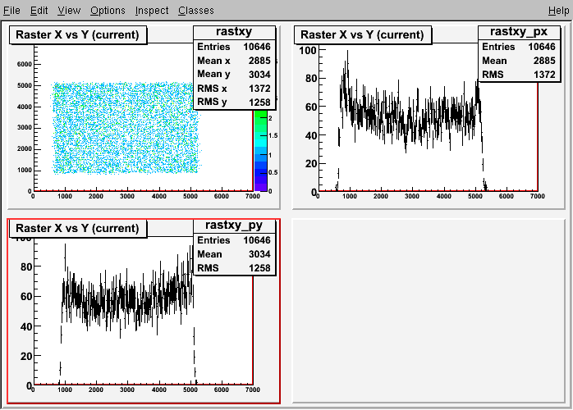Image resolution: width=573 pixels, height=410 pixels.
Task: Click 'RMS y 1258' in rastxy stats
Action: (x=234, y=102)
